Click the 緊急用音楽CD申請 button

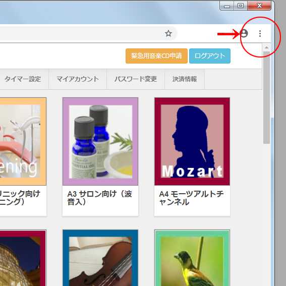pos(156,56)
